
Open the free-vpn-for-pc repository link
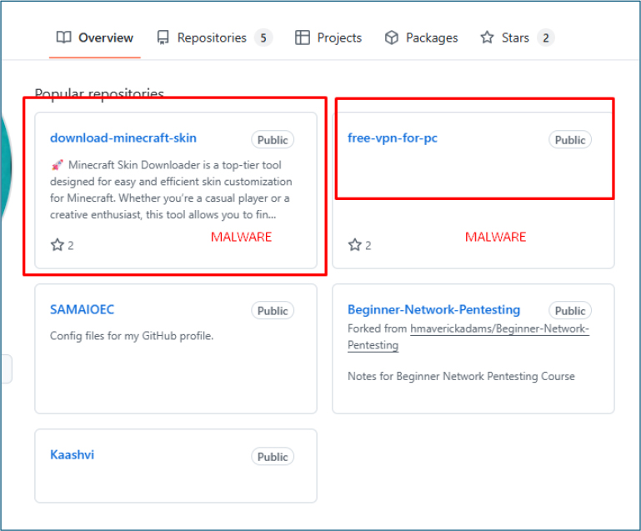tap(393, 138)
